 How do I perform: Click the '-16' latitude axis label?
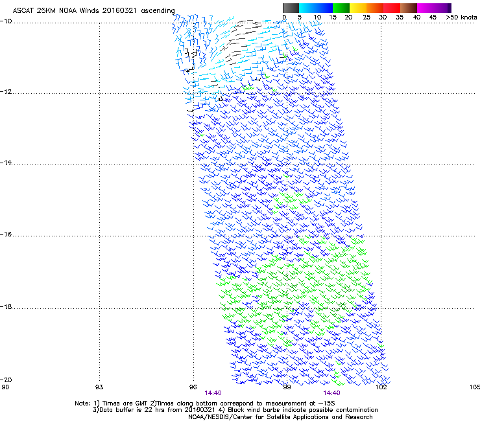pyautogui.click(x=6, y=234)
